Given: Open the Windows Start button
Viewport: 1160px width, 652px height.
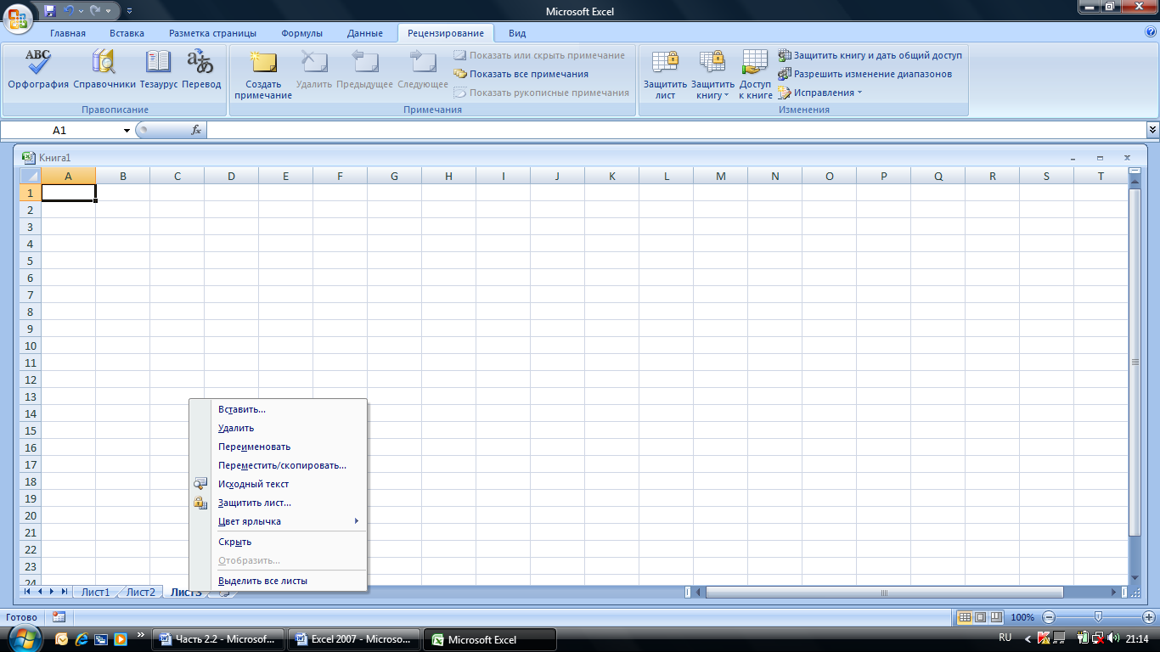Looking at the screenshot, I should coord(23,638).
